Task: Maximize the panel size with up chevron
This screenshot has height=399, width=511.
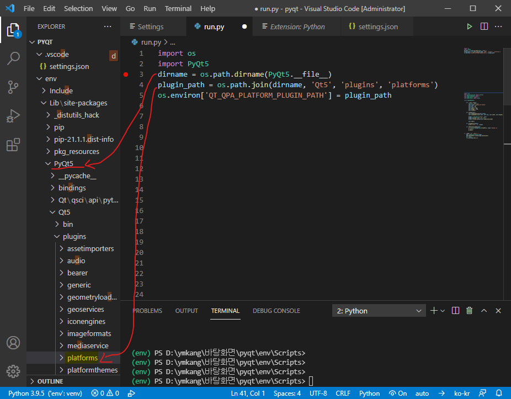Action: pos(484,311)
